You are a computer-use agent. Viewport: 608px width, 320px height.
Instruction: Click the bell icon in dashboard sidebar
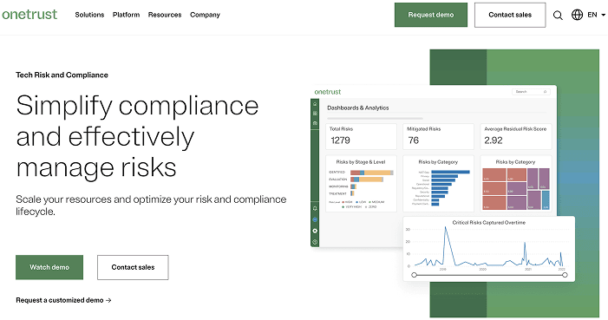(x=315, y=208)
